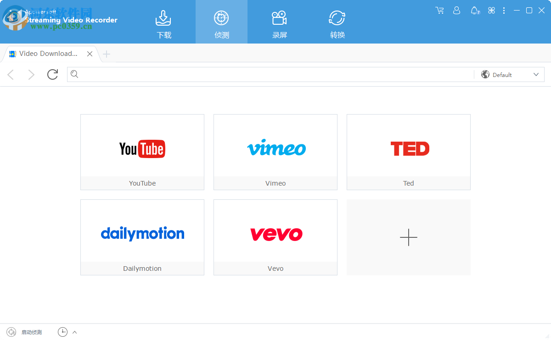Select the 下载 (Download) tool

[164, 22]
